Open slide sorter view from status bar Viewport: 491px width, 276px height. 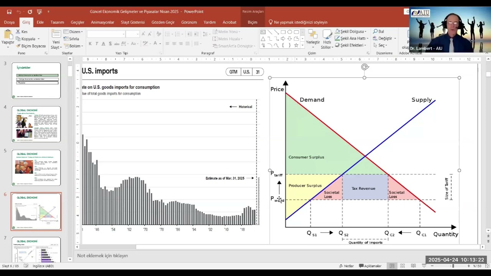pyautogui.click(x=402, y=266)
